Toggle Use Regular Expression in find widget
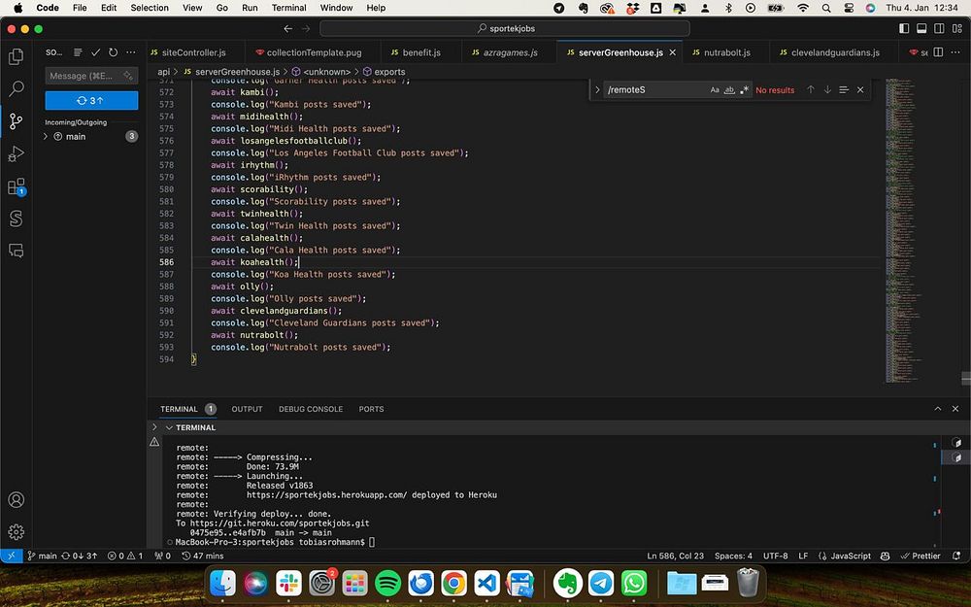Screen dimensions: 971x607 pyautogui.click(x=744, y=89)
